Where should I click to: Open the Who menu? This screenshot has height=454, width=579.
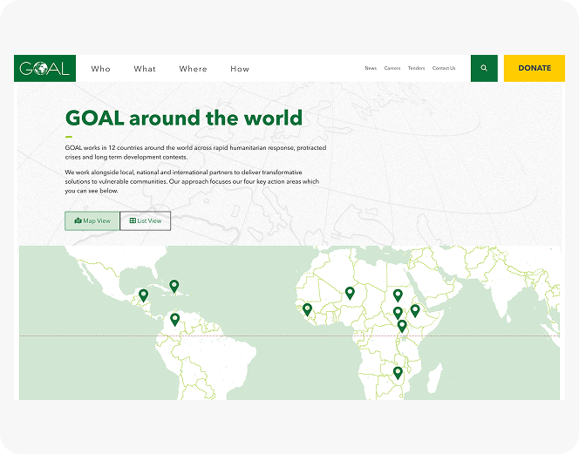pyautogui.click(x=101, y=69)
